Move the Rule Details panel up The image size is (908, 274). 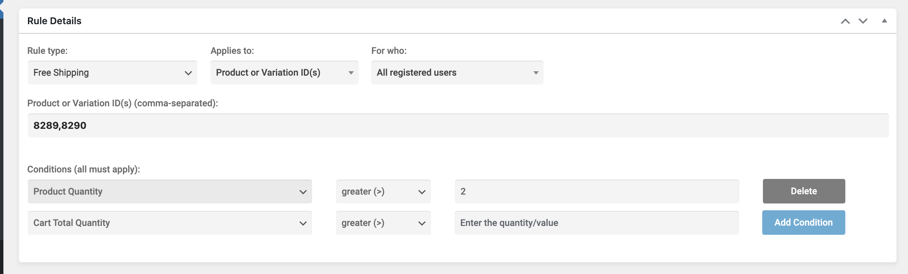845,21
